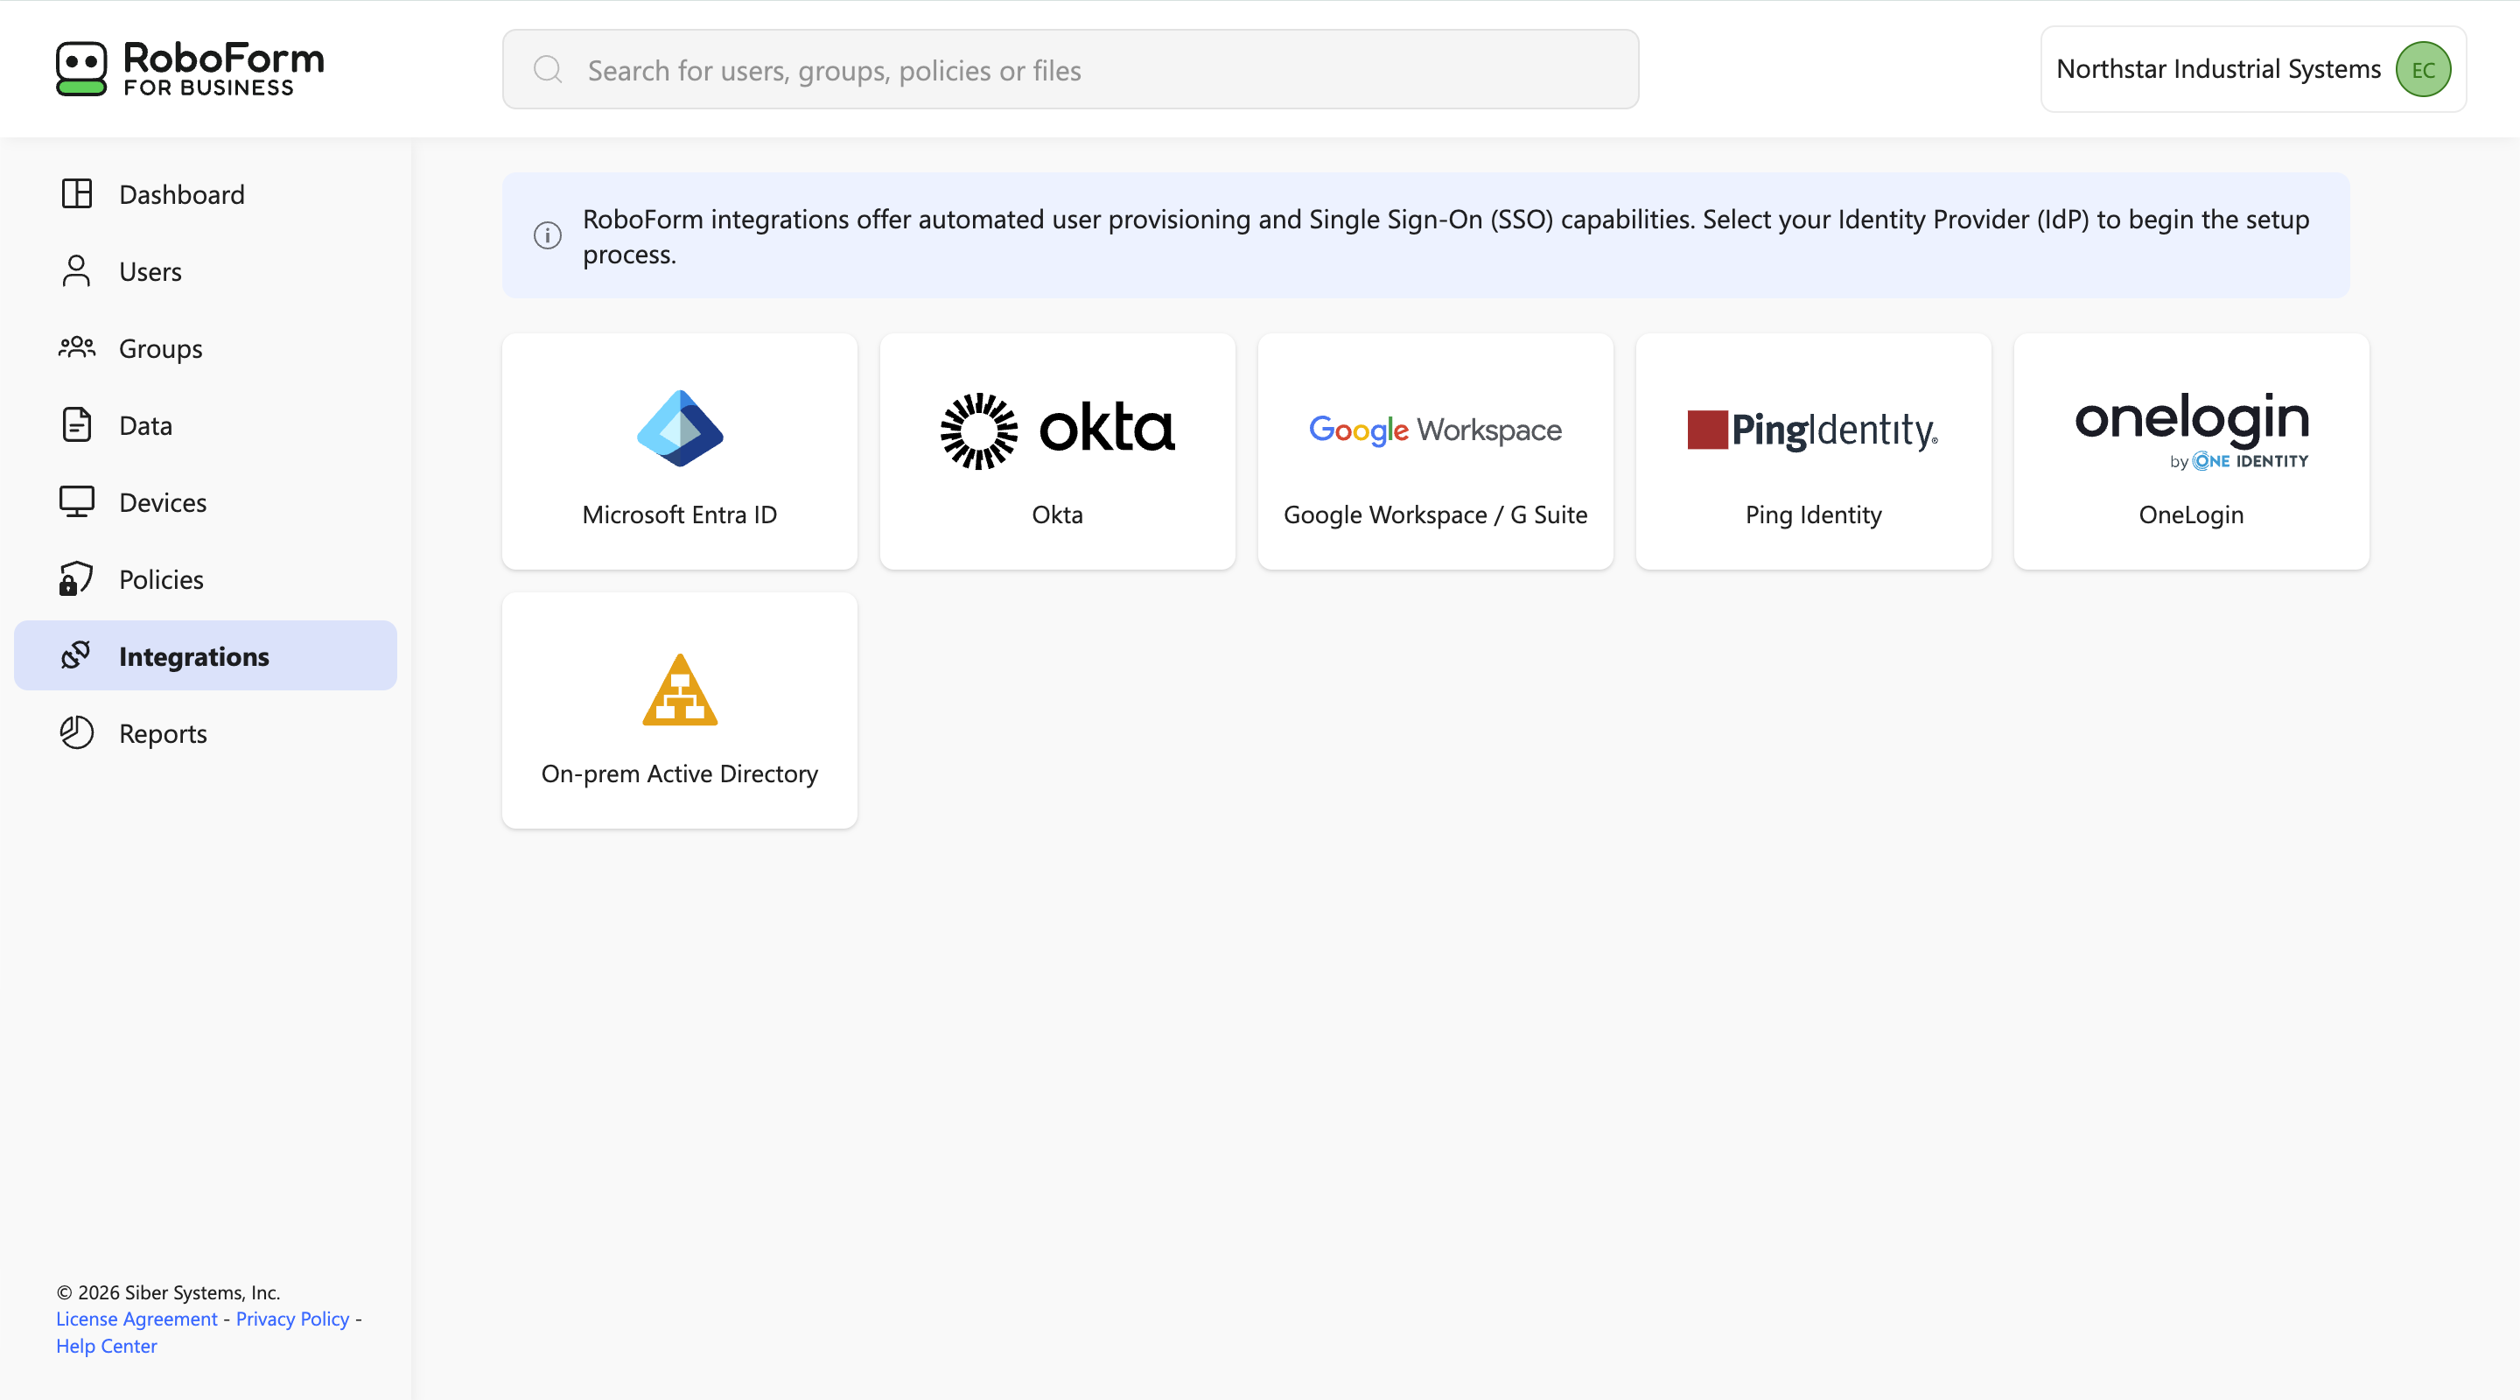This screenshot has width=2520, height=1400.
Task: Click the onelogin by One Identity logo
Action: (2191, 430)
